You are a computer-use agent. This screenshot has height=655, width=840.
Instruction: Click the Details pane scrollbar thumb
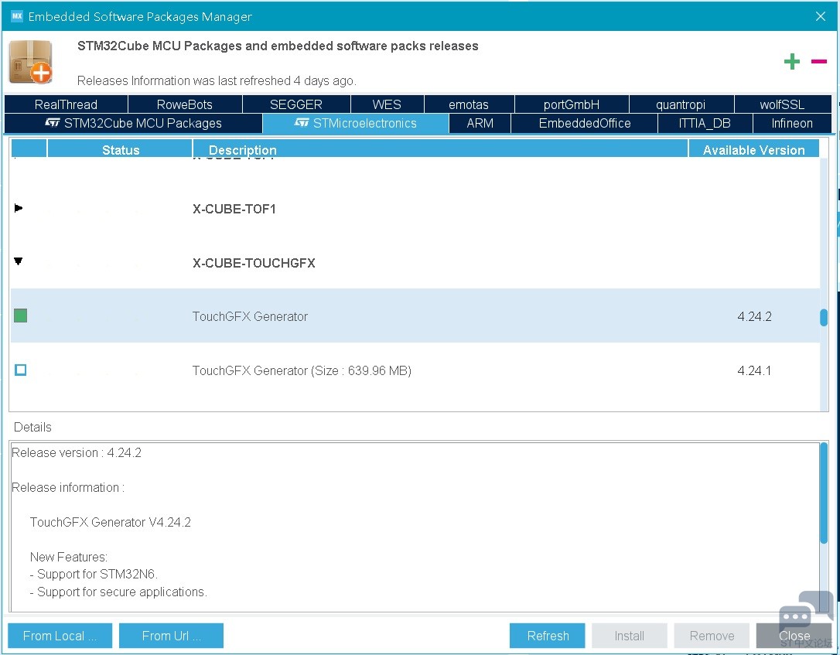pyautogui.click(x=824, y=493)
